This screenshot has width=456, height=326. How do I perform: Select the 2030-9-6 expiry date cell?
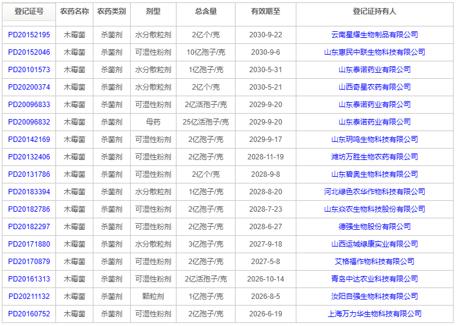(266, 52)
